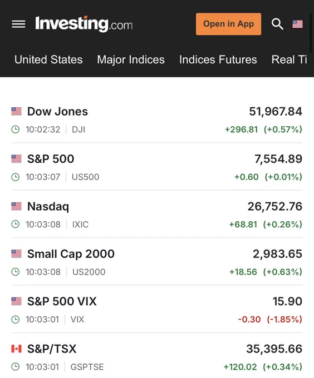This screenshot has height=378, width=314.
Task: Click the clock icon under S&P 500 VIX
Action: [16, 320]
